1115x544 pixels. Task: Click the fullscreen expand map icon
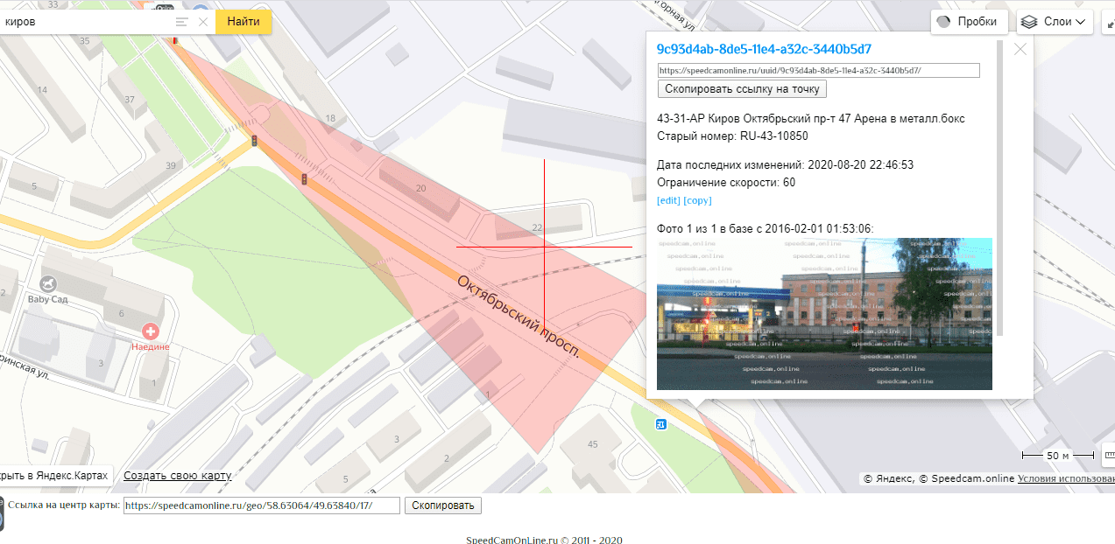coord(1107,22)
